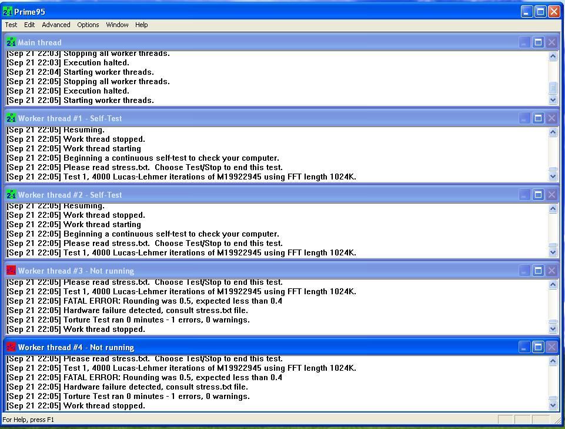Open the Window menu
Screen dimensions: 565x429
point(117,25)
